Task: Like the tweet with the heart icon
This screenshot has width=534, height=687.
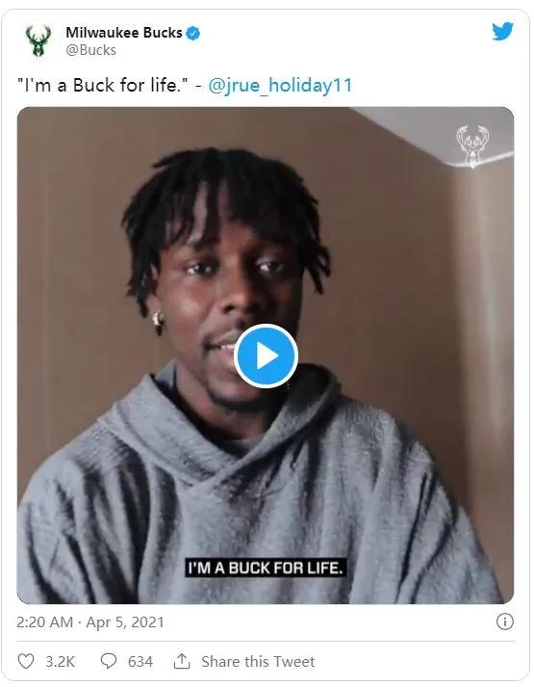Action: 25,661
